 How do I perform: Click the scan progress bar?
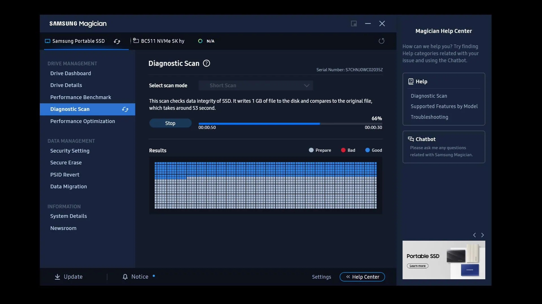tap(290, 124)
